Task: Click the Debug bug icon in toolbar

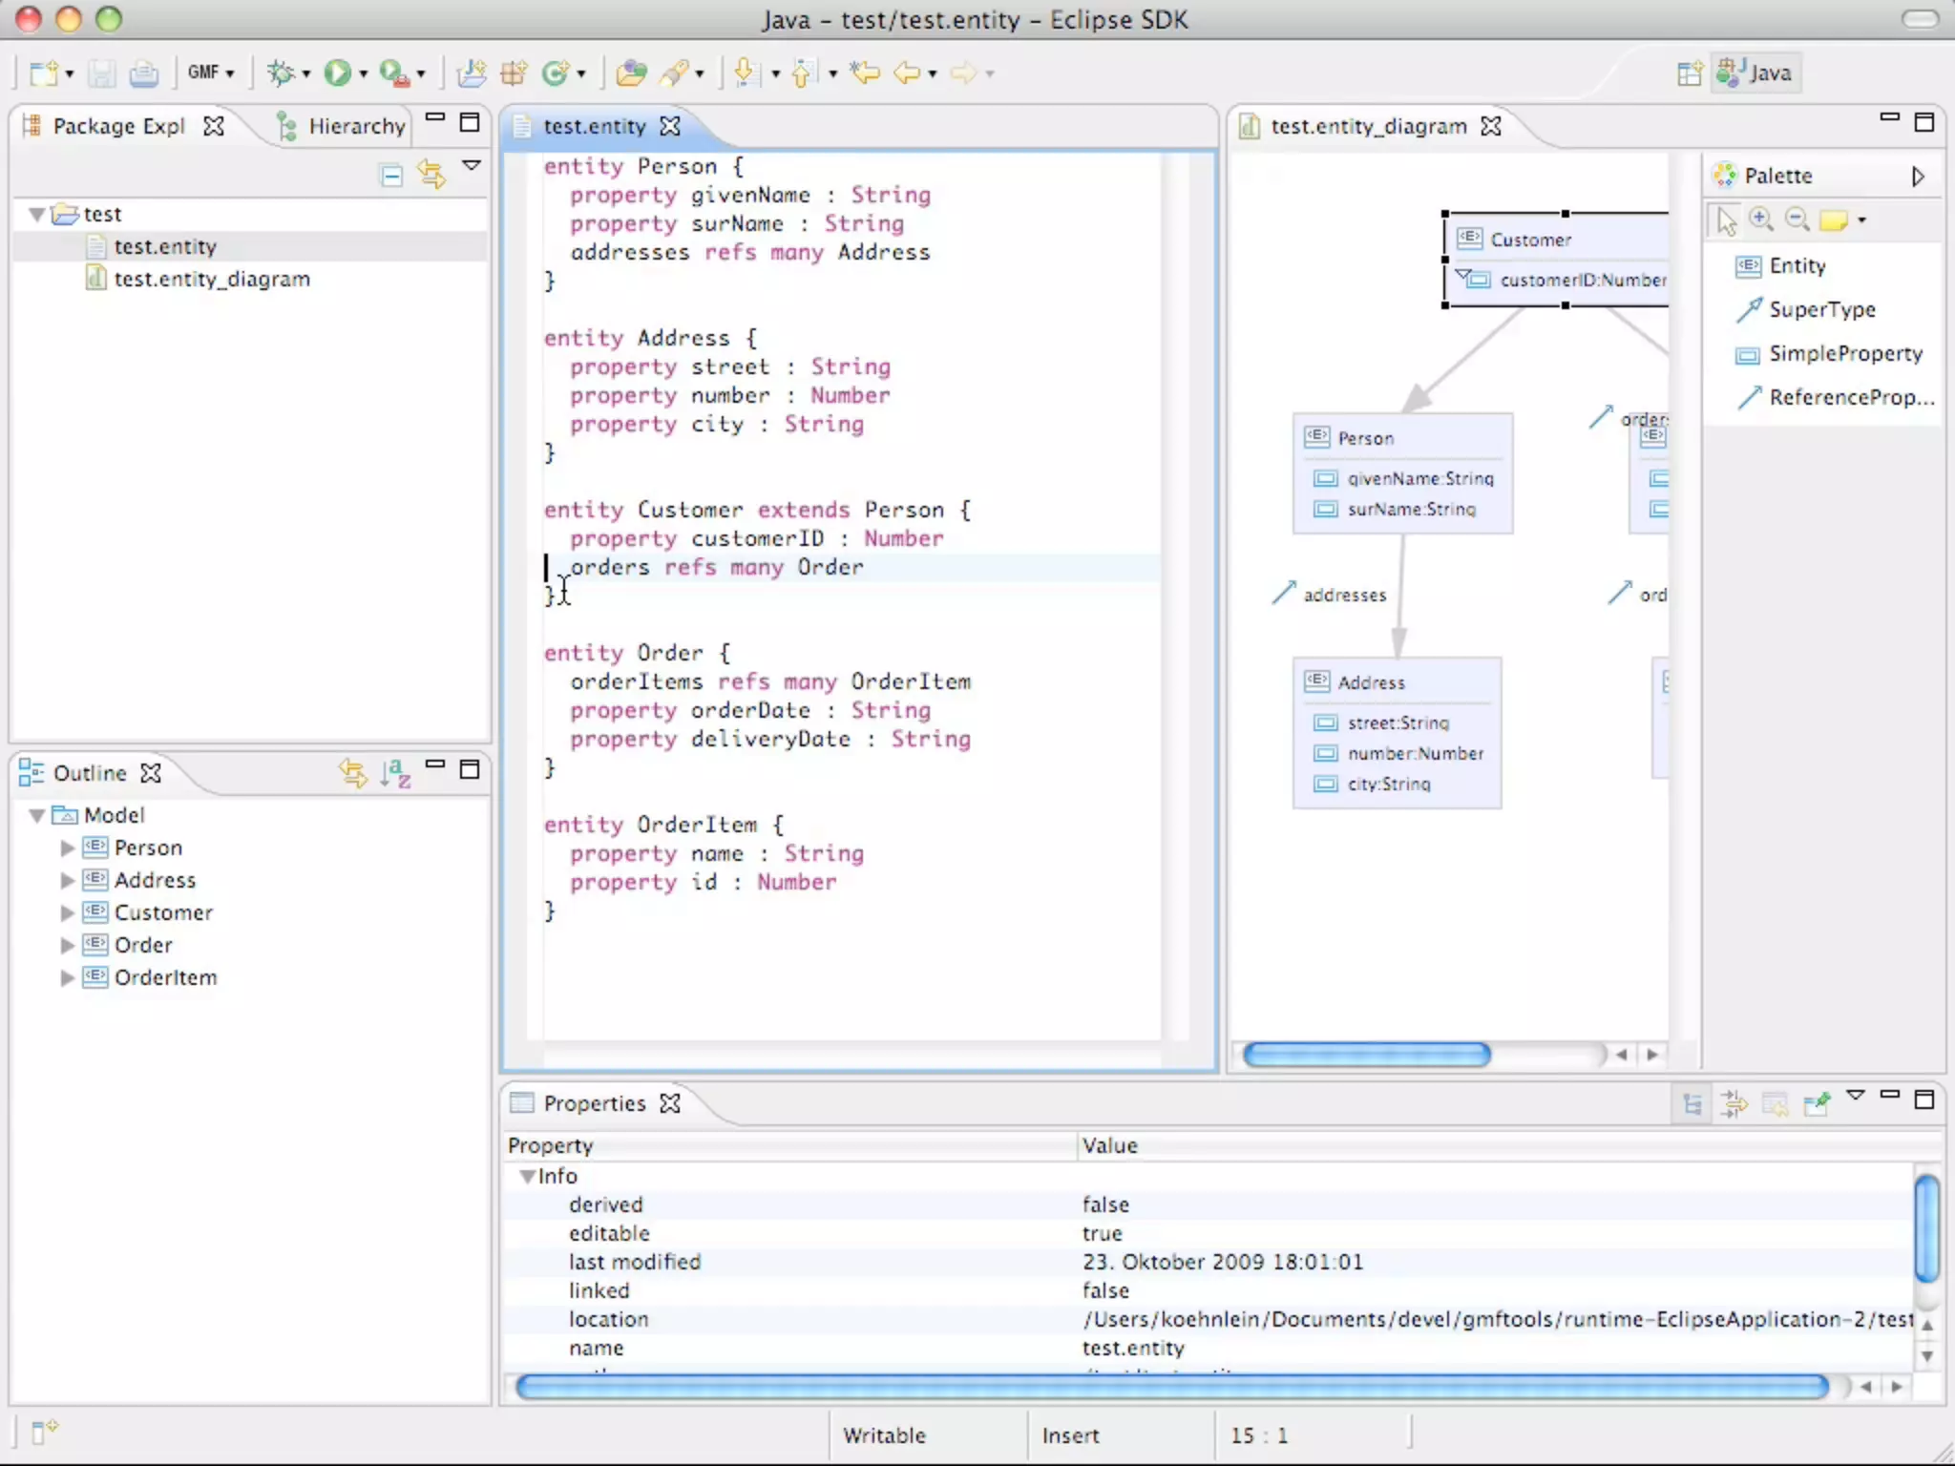Action: [280, 73]
